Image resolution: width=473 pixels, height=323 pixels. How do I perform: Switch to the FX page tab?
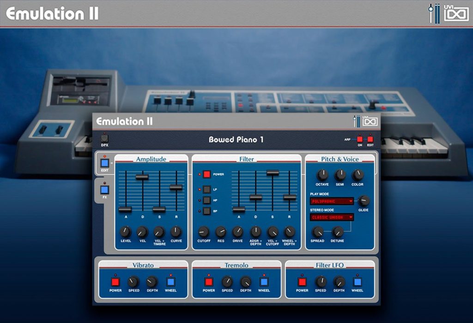[105, 190]
